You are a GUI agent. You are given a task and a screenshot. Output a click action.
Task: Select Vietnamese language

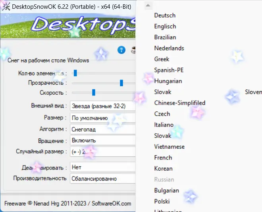click(170, 147)
